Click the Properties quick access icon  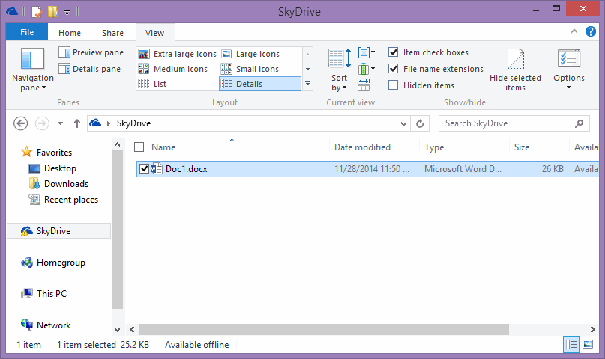coord(36,12)
